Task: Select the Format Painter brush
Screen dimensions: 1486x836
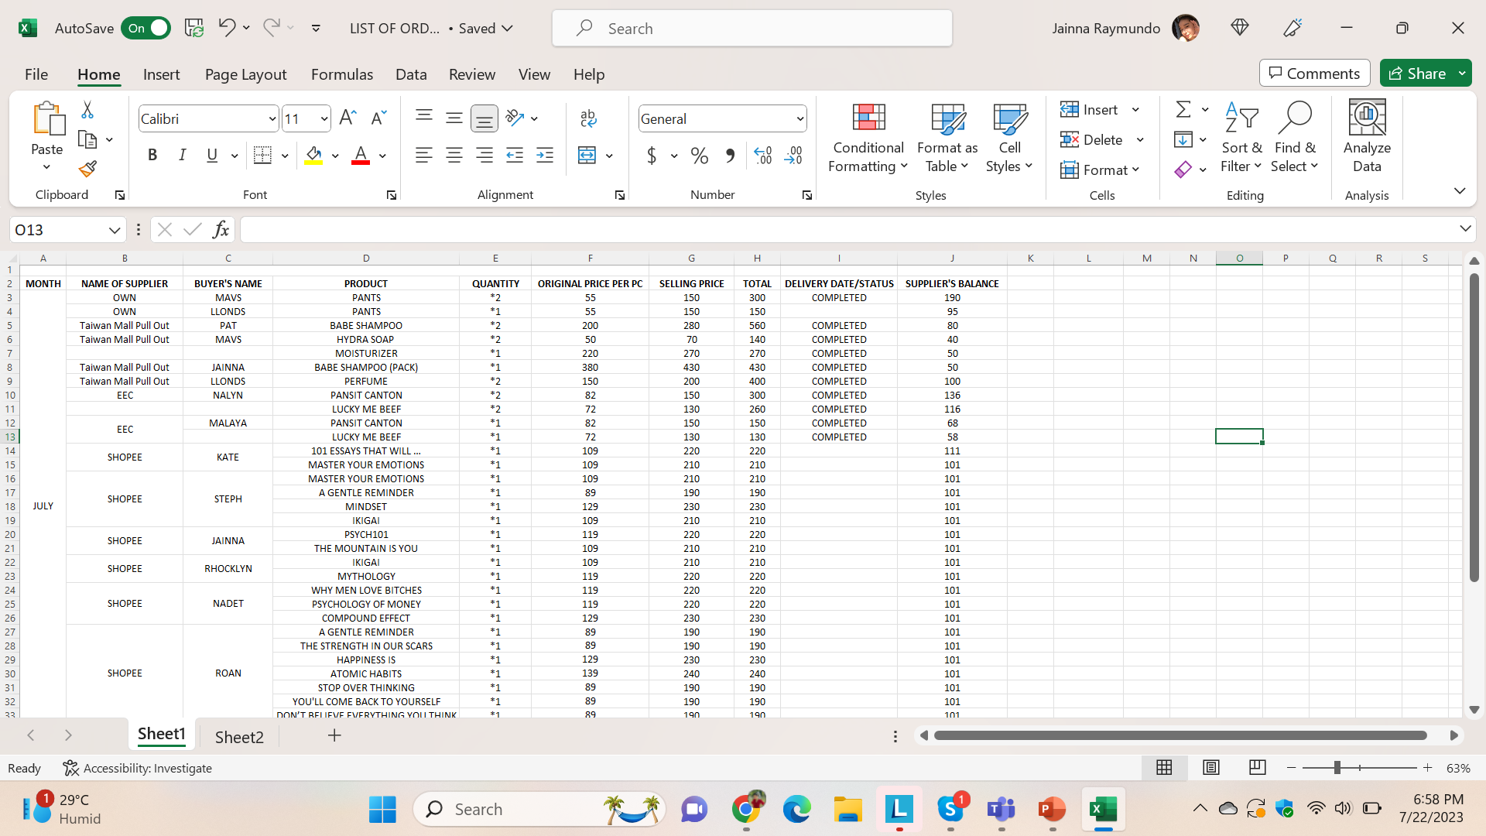Action: pos(87,169)
